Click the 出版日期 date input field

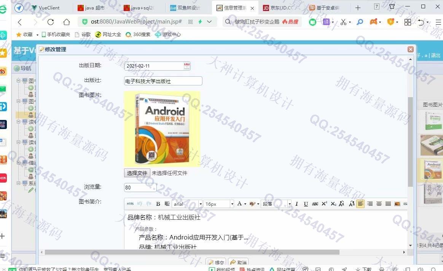[157, 66]
